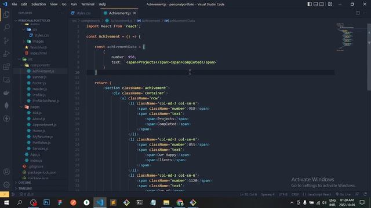Open the Help menu
This screenshot has width=371, height=208.
tap(102, 4)
